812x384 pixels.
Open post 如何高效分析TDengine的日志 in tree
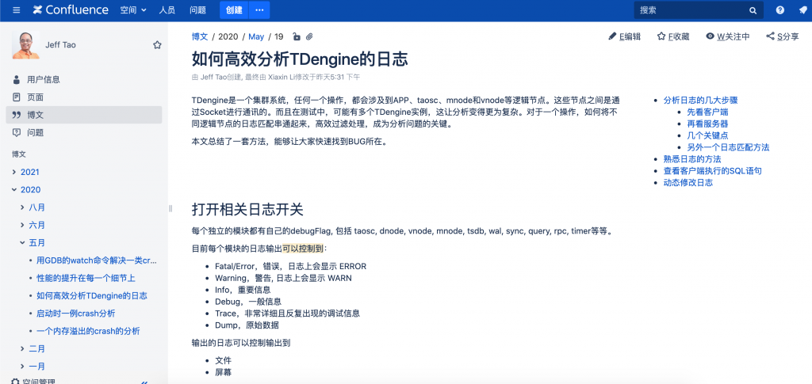[x=92, y=295]
